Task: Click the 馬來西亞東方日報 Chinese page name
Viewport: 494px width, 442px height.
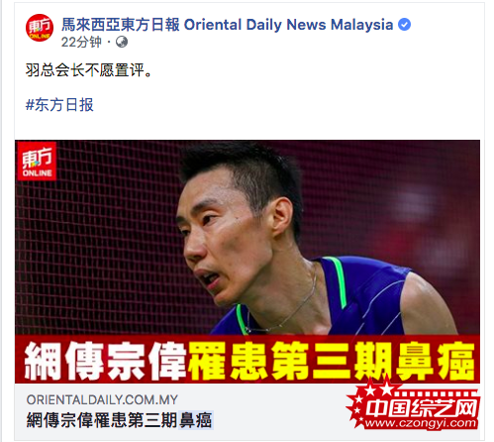Action: coord(121,25)
